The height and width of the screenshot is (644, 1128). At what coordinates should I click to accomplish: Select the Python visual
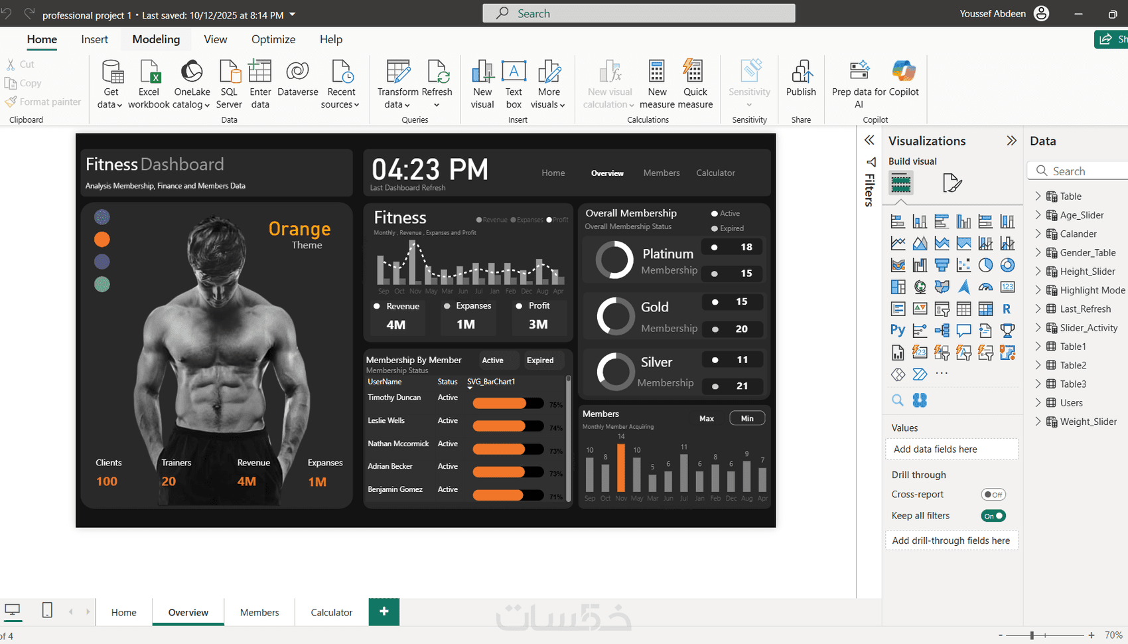point(898,330)
